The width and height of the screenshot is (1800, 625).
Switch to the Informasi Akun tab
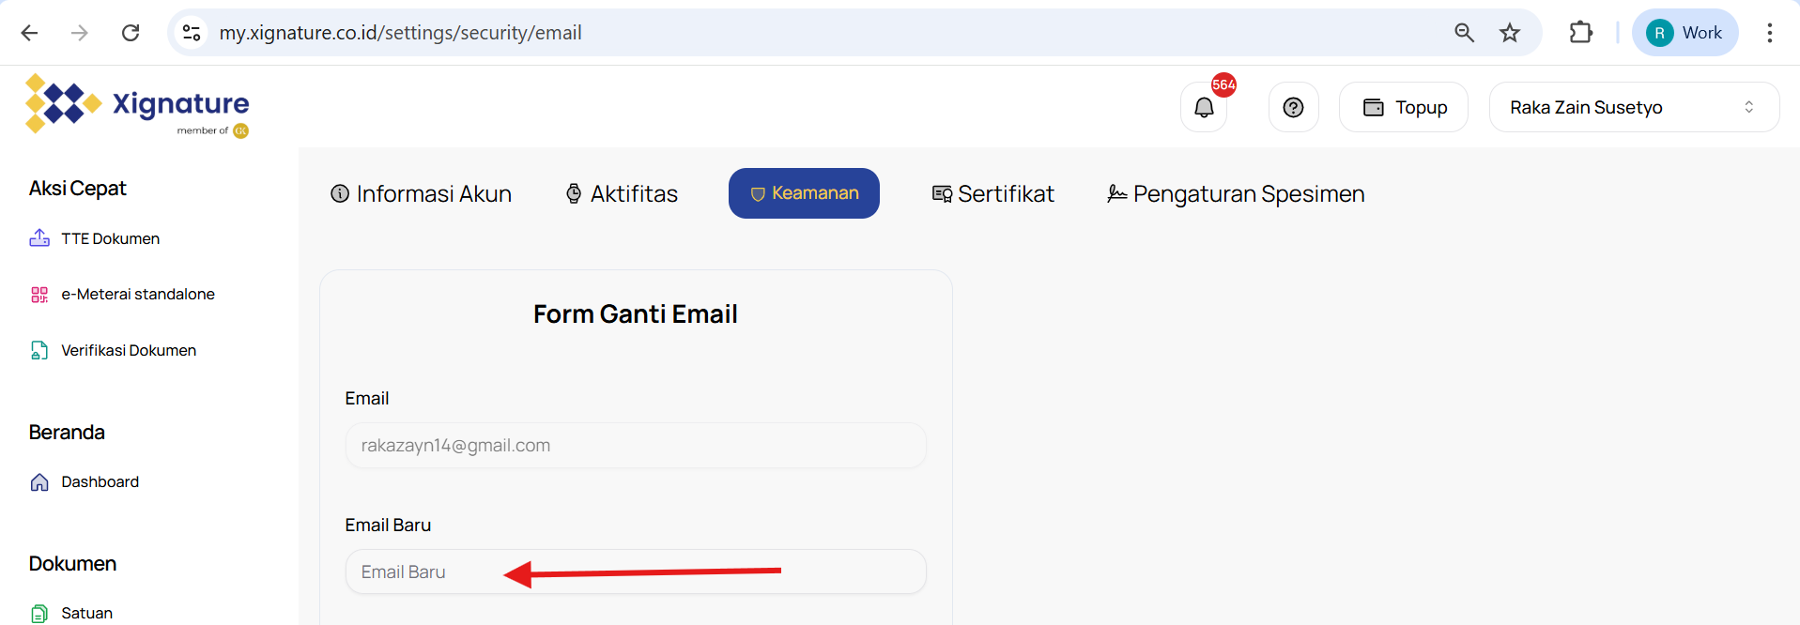click(422, 194)
